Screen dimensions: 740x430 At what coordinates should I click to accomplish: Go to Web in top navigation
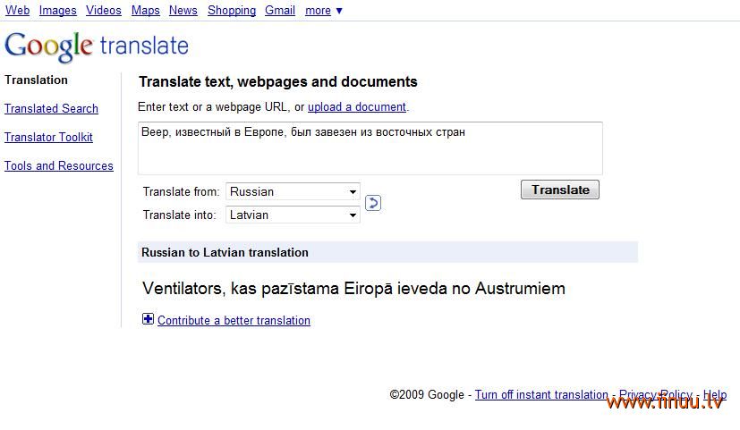(x=18, y=10)
